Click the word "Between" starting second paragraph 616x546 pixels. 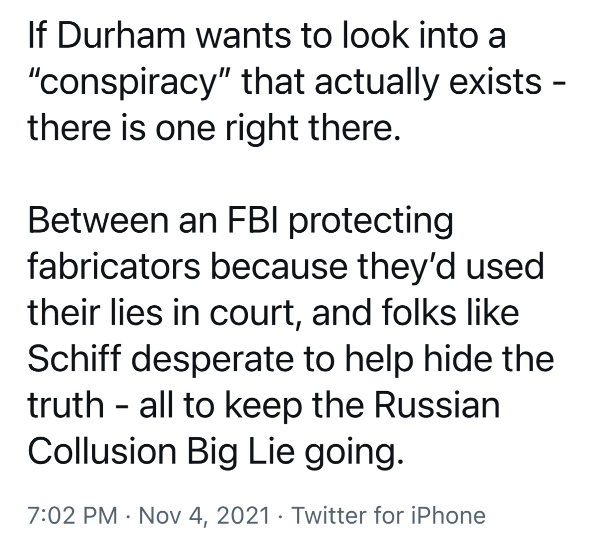[x=98, y=220]
